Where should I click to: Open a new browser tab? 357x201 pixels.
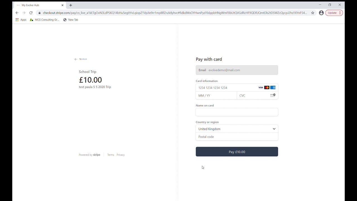point(71,5)
